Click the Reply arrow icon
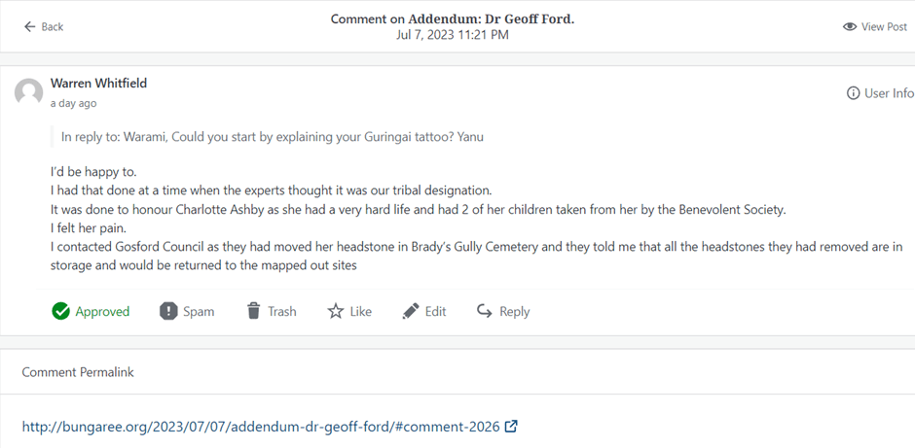915x448 pixels. [485, 311]
